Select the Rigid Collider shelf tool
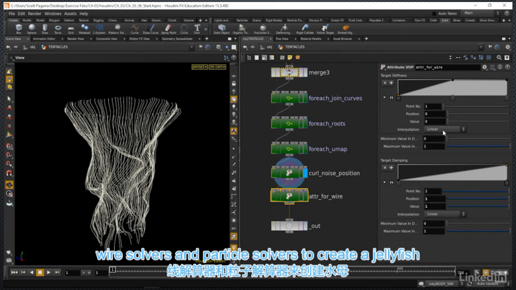 pos(305,29)
